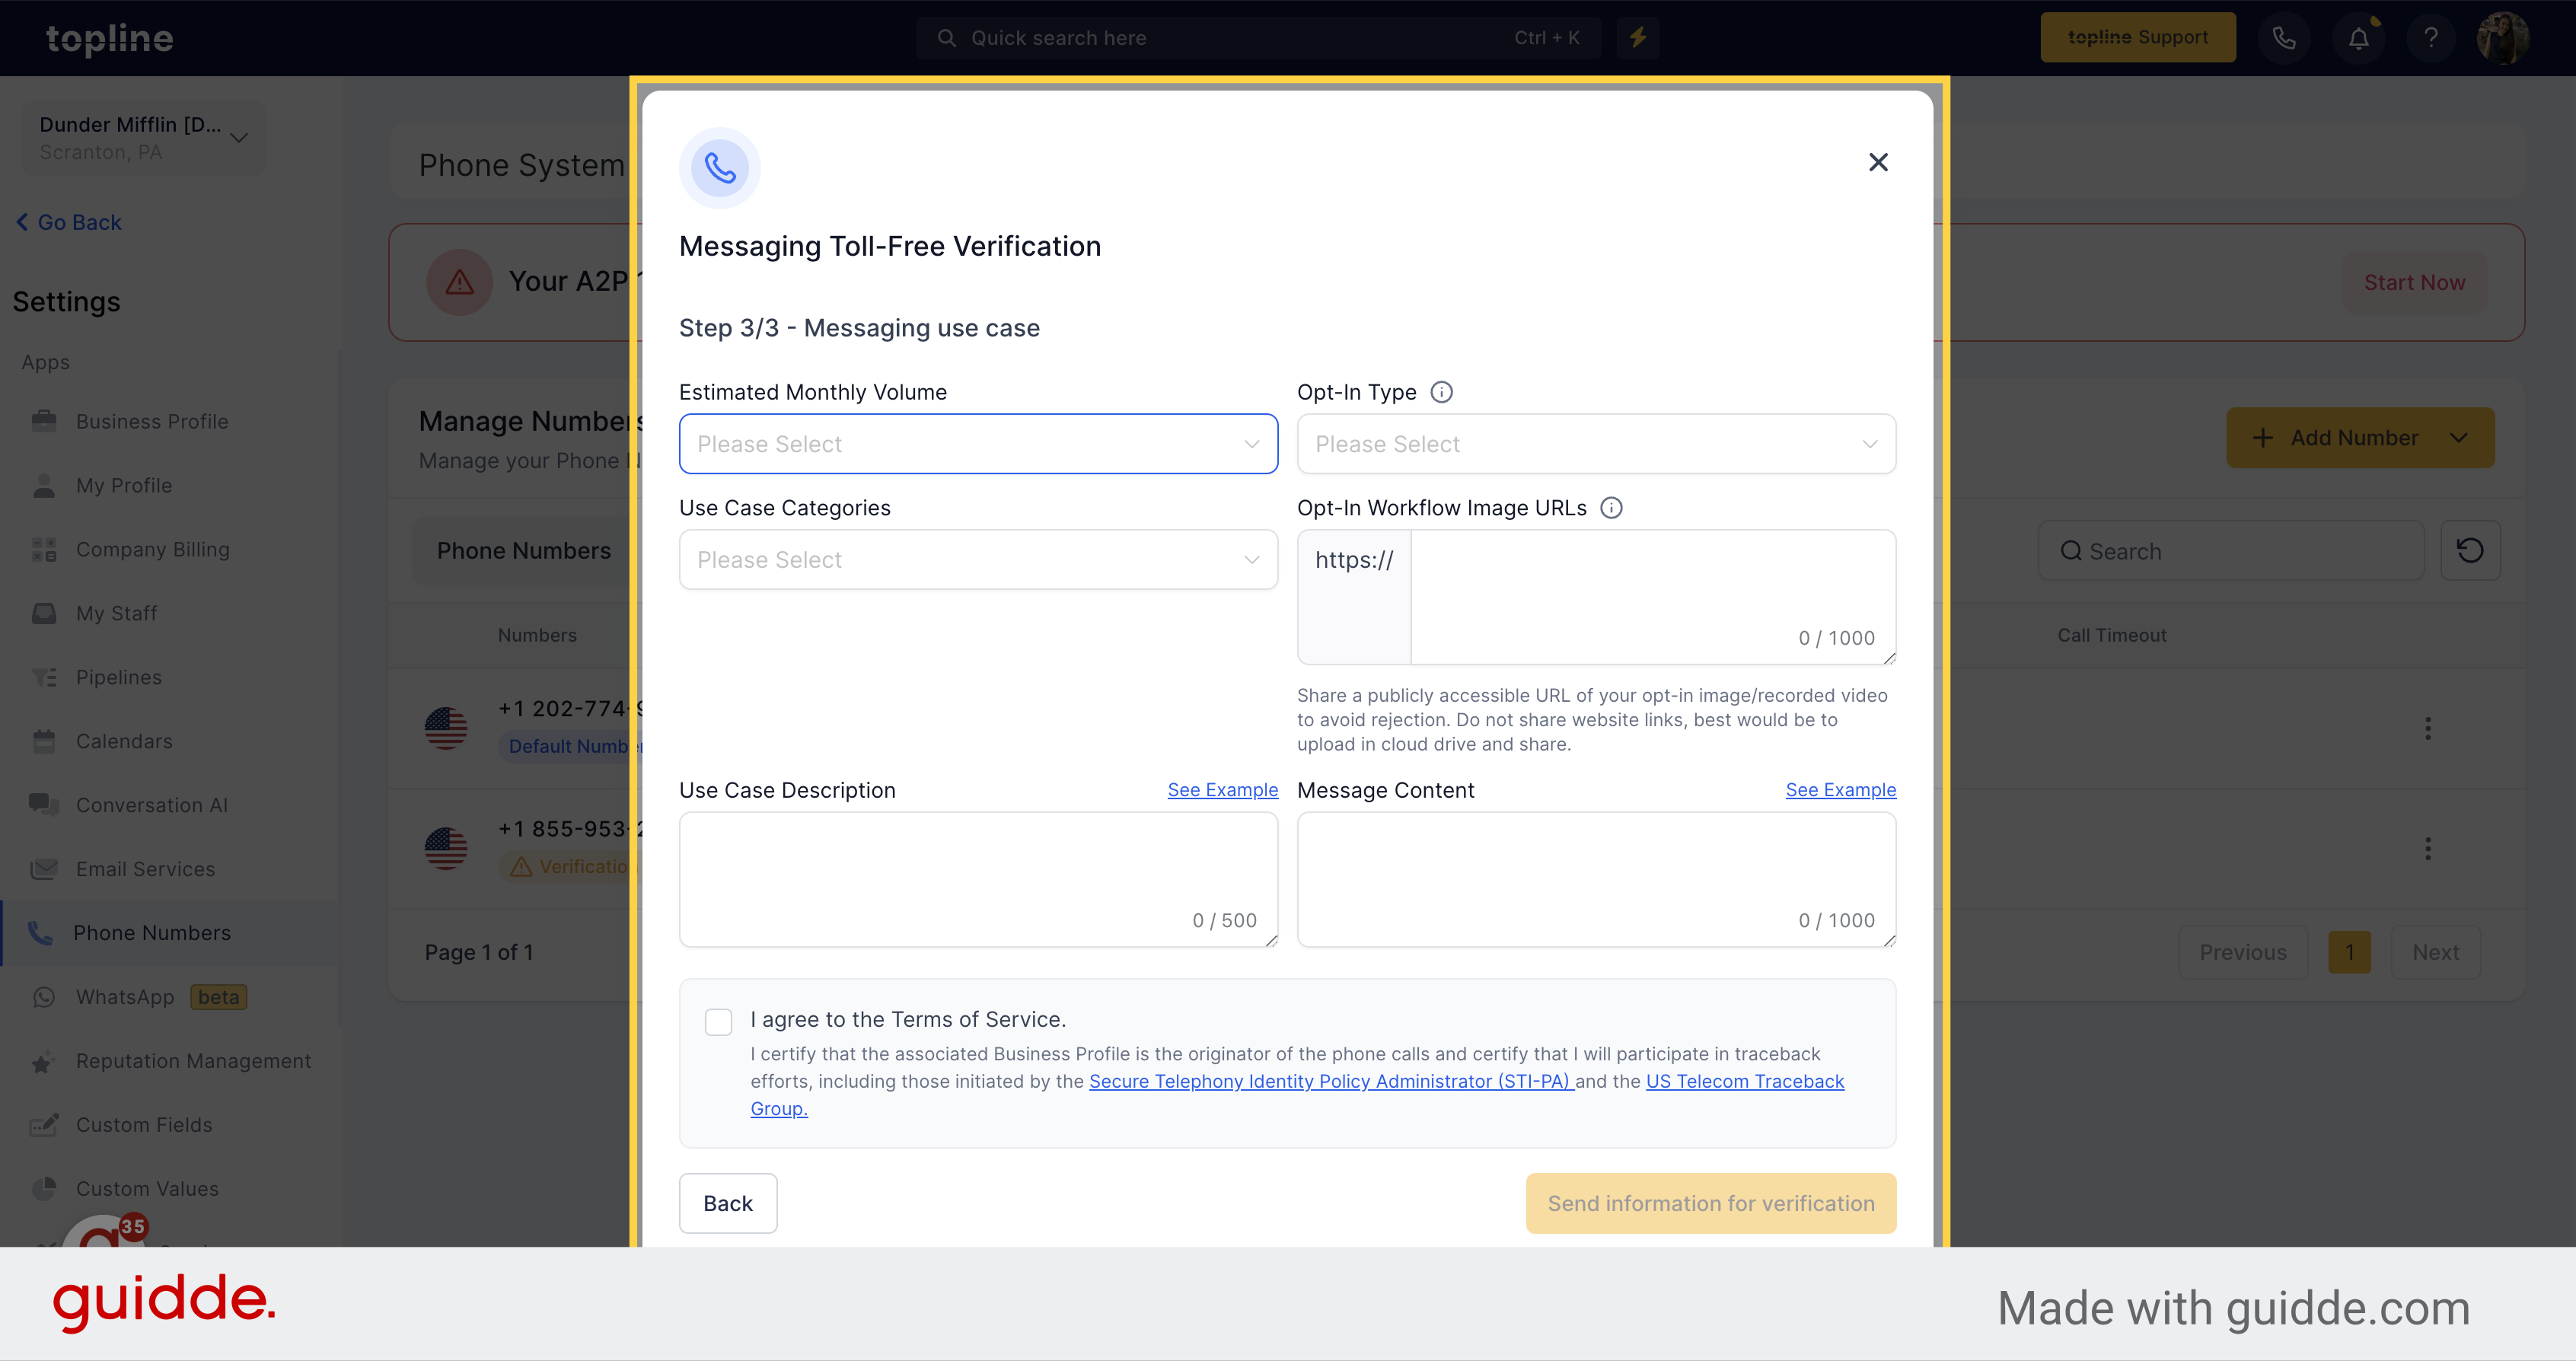Image resolution: width=2576 pixels, height=1361 pixels.
Task: Open the three-dot menu for +1 855 number
Action: pos(2427,849)
